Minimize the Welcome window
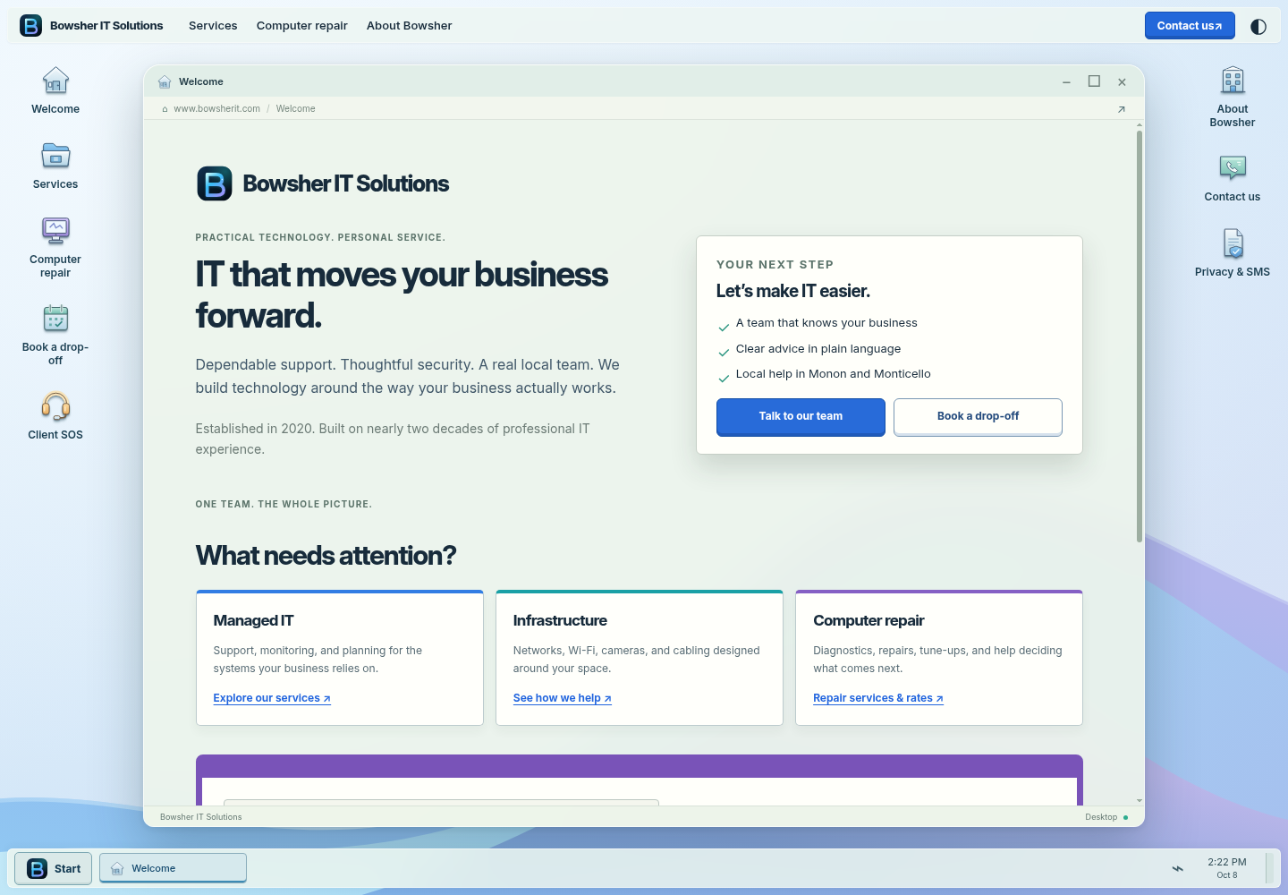The image size is (1288, 895). 1066,81
